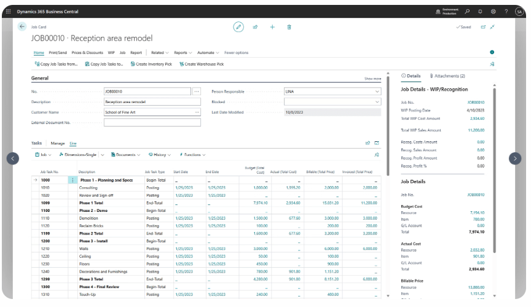
Task: Open lookup ellipsis in Customer Name field
Action: click(x=197, y=112)
